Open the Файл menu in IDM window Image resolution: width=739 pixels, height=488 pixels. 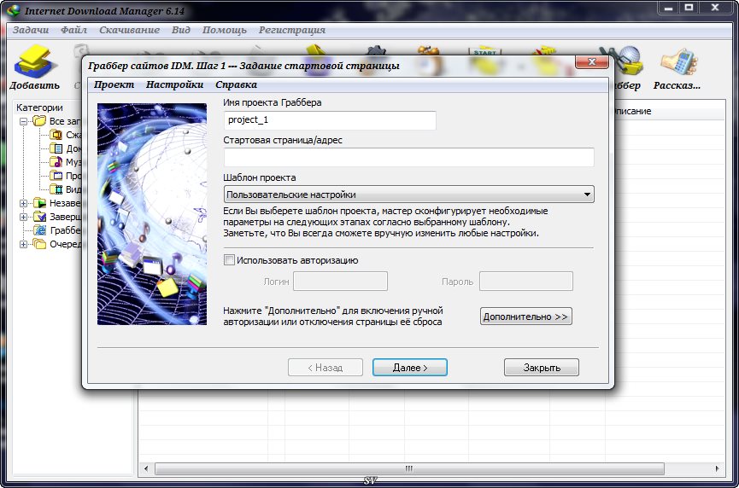click(74, 30)
